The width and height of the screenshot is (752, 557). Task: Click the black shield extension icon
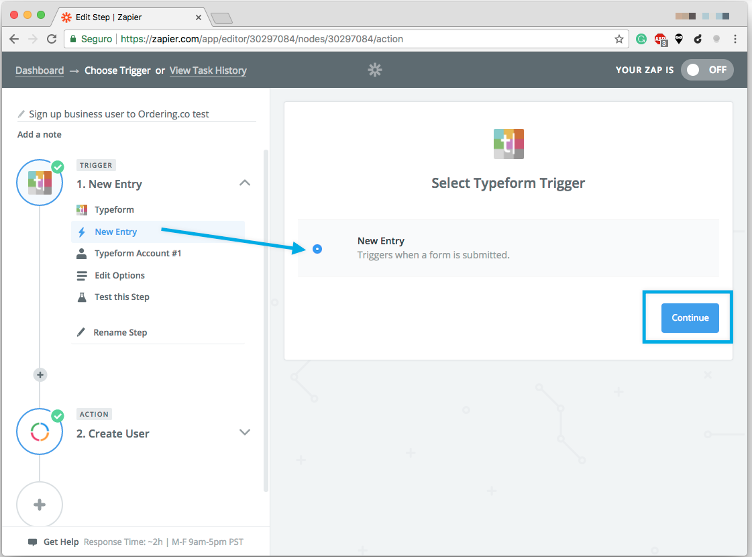tap(679, 39)
